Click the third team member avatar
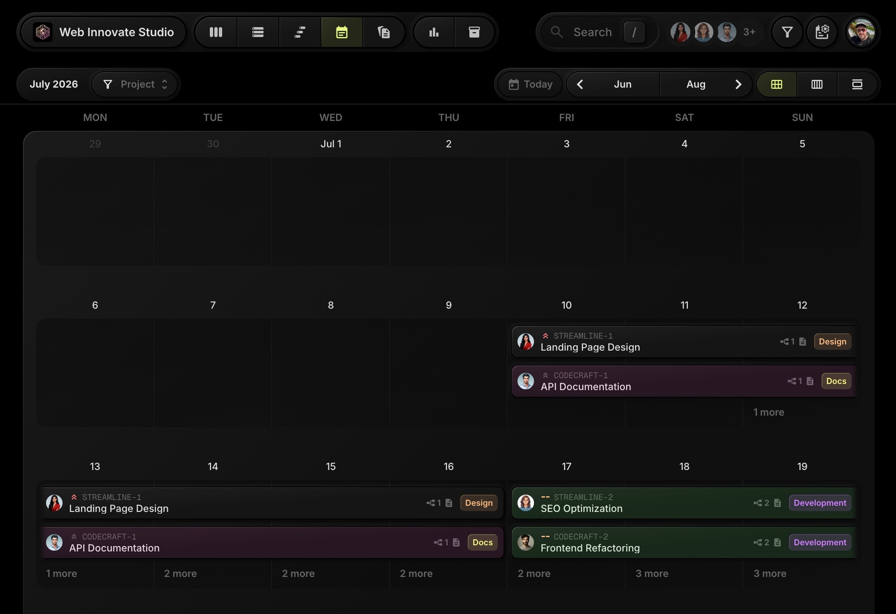 tap(727, 32)
